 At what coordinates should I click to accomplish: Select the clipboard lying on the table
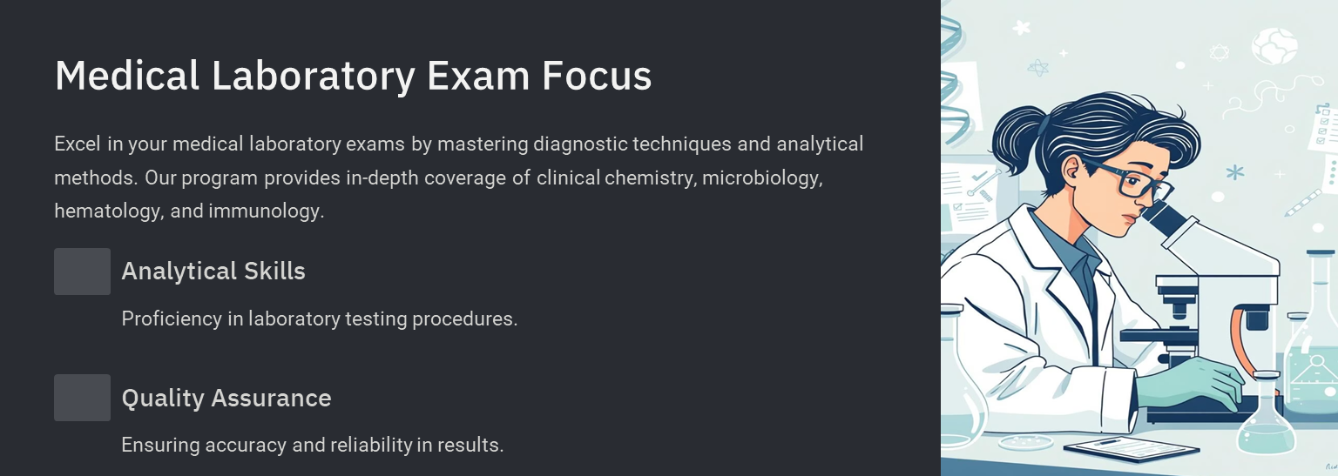coord(1132,449)
